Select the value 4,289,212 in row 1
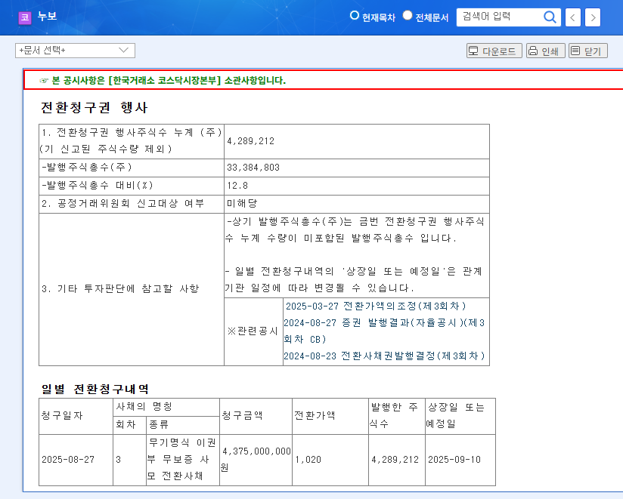This screenshot has height=499, width=623. (x=250, y=141)
